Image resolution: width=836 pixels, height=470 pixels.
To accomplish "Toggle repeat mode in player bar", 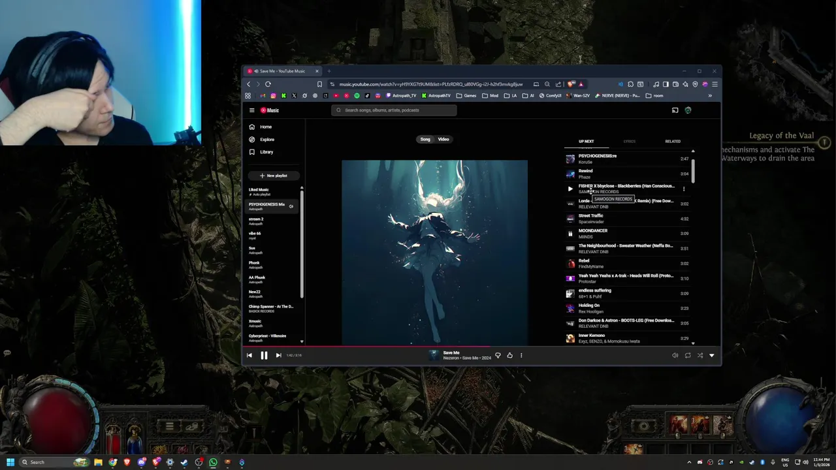I will (688, 355).
